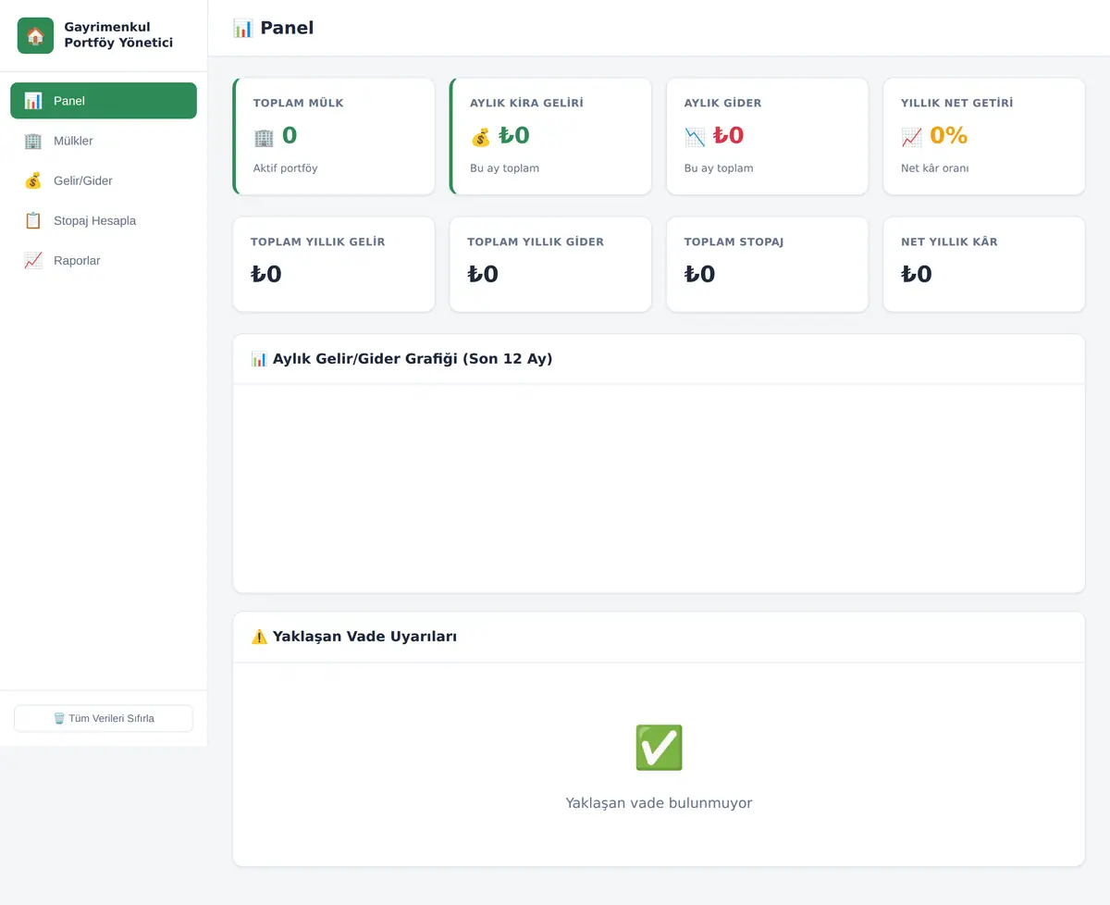Screen dimensions: 1110x905
Task: Click the building icon in Toplam Mülk card
Action: point(264,137)
